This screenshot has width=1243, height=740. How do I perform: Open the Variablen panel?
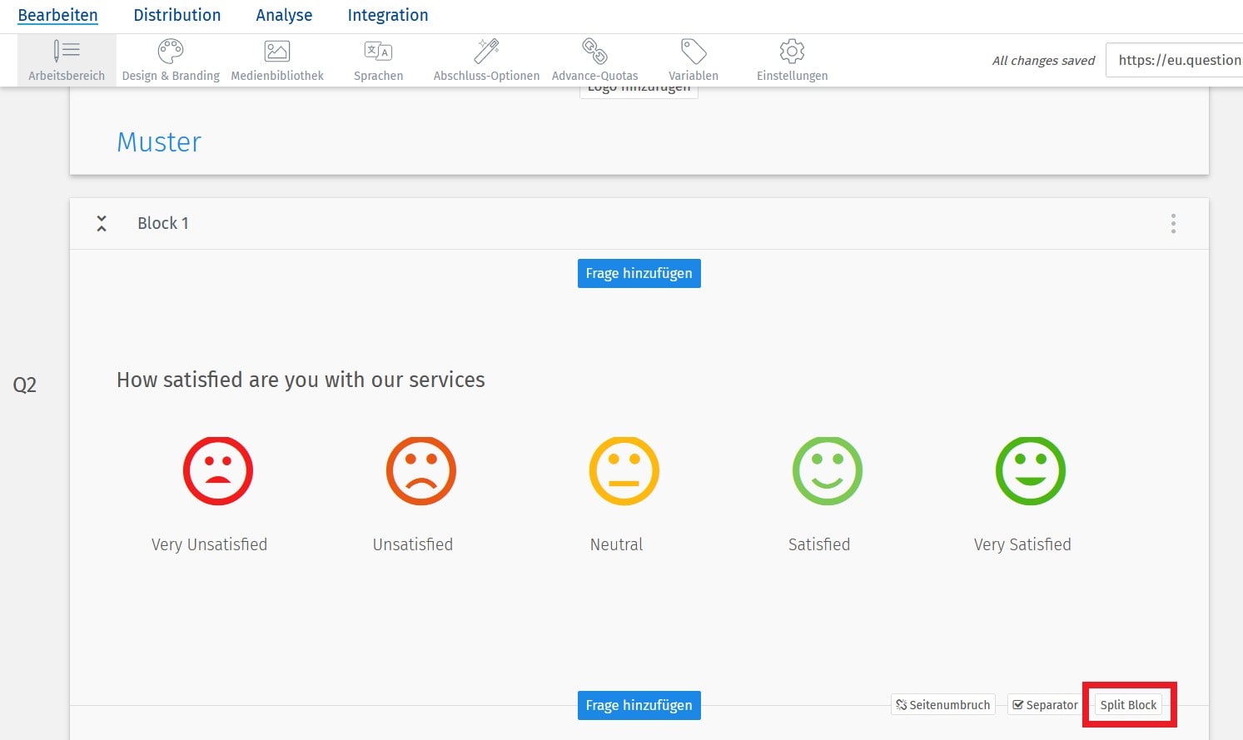694,59
